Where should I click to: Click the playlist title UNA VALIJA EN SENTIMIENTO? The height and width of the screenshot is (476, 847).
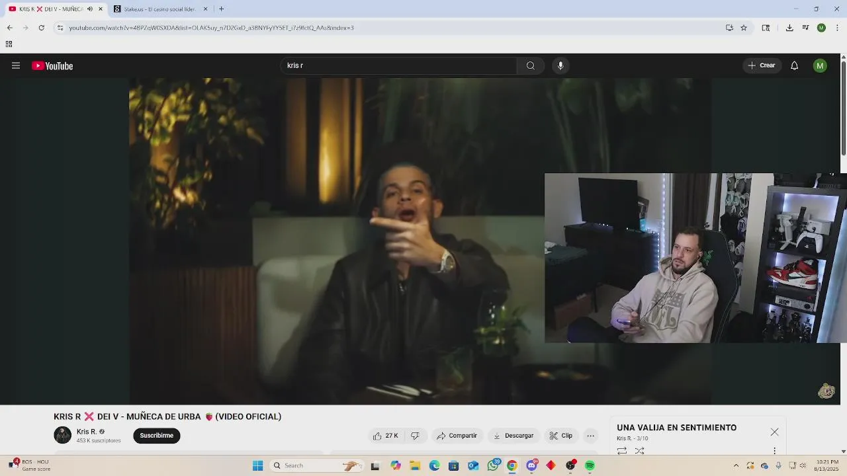point(676,428)
